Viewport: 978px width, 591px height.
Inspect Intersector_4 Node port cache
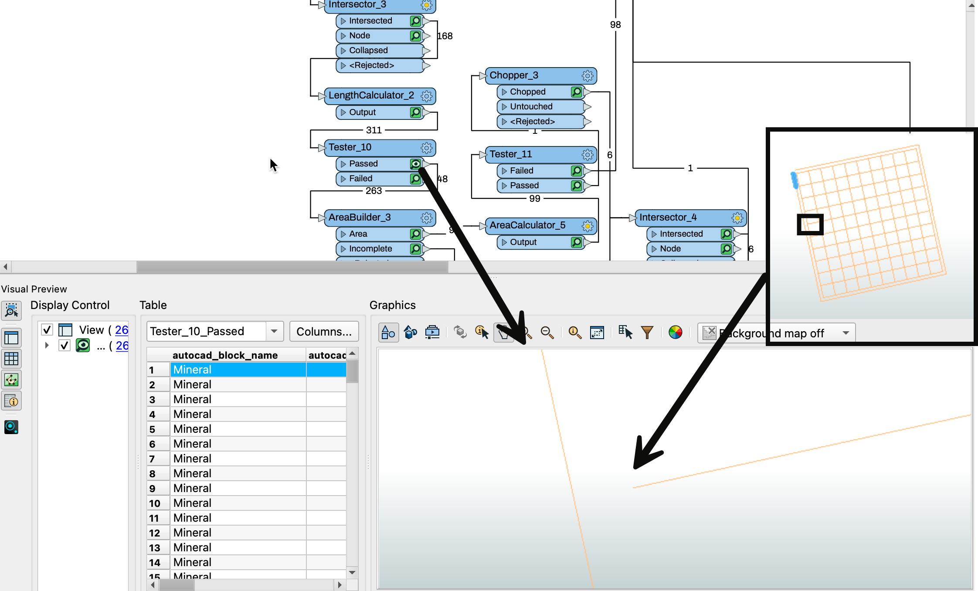[727, 249]
